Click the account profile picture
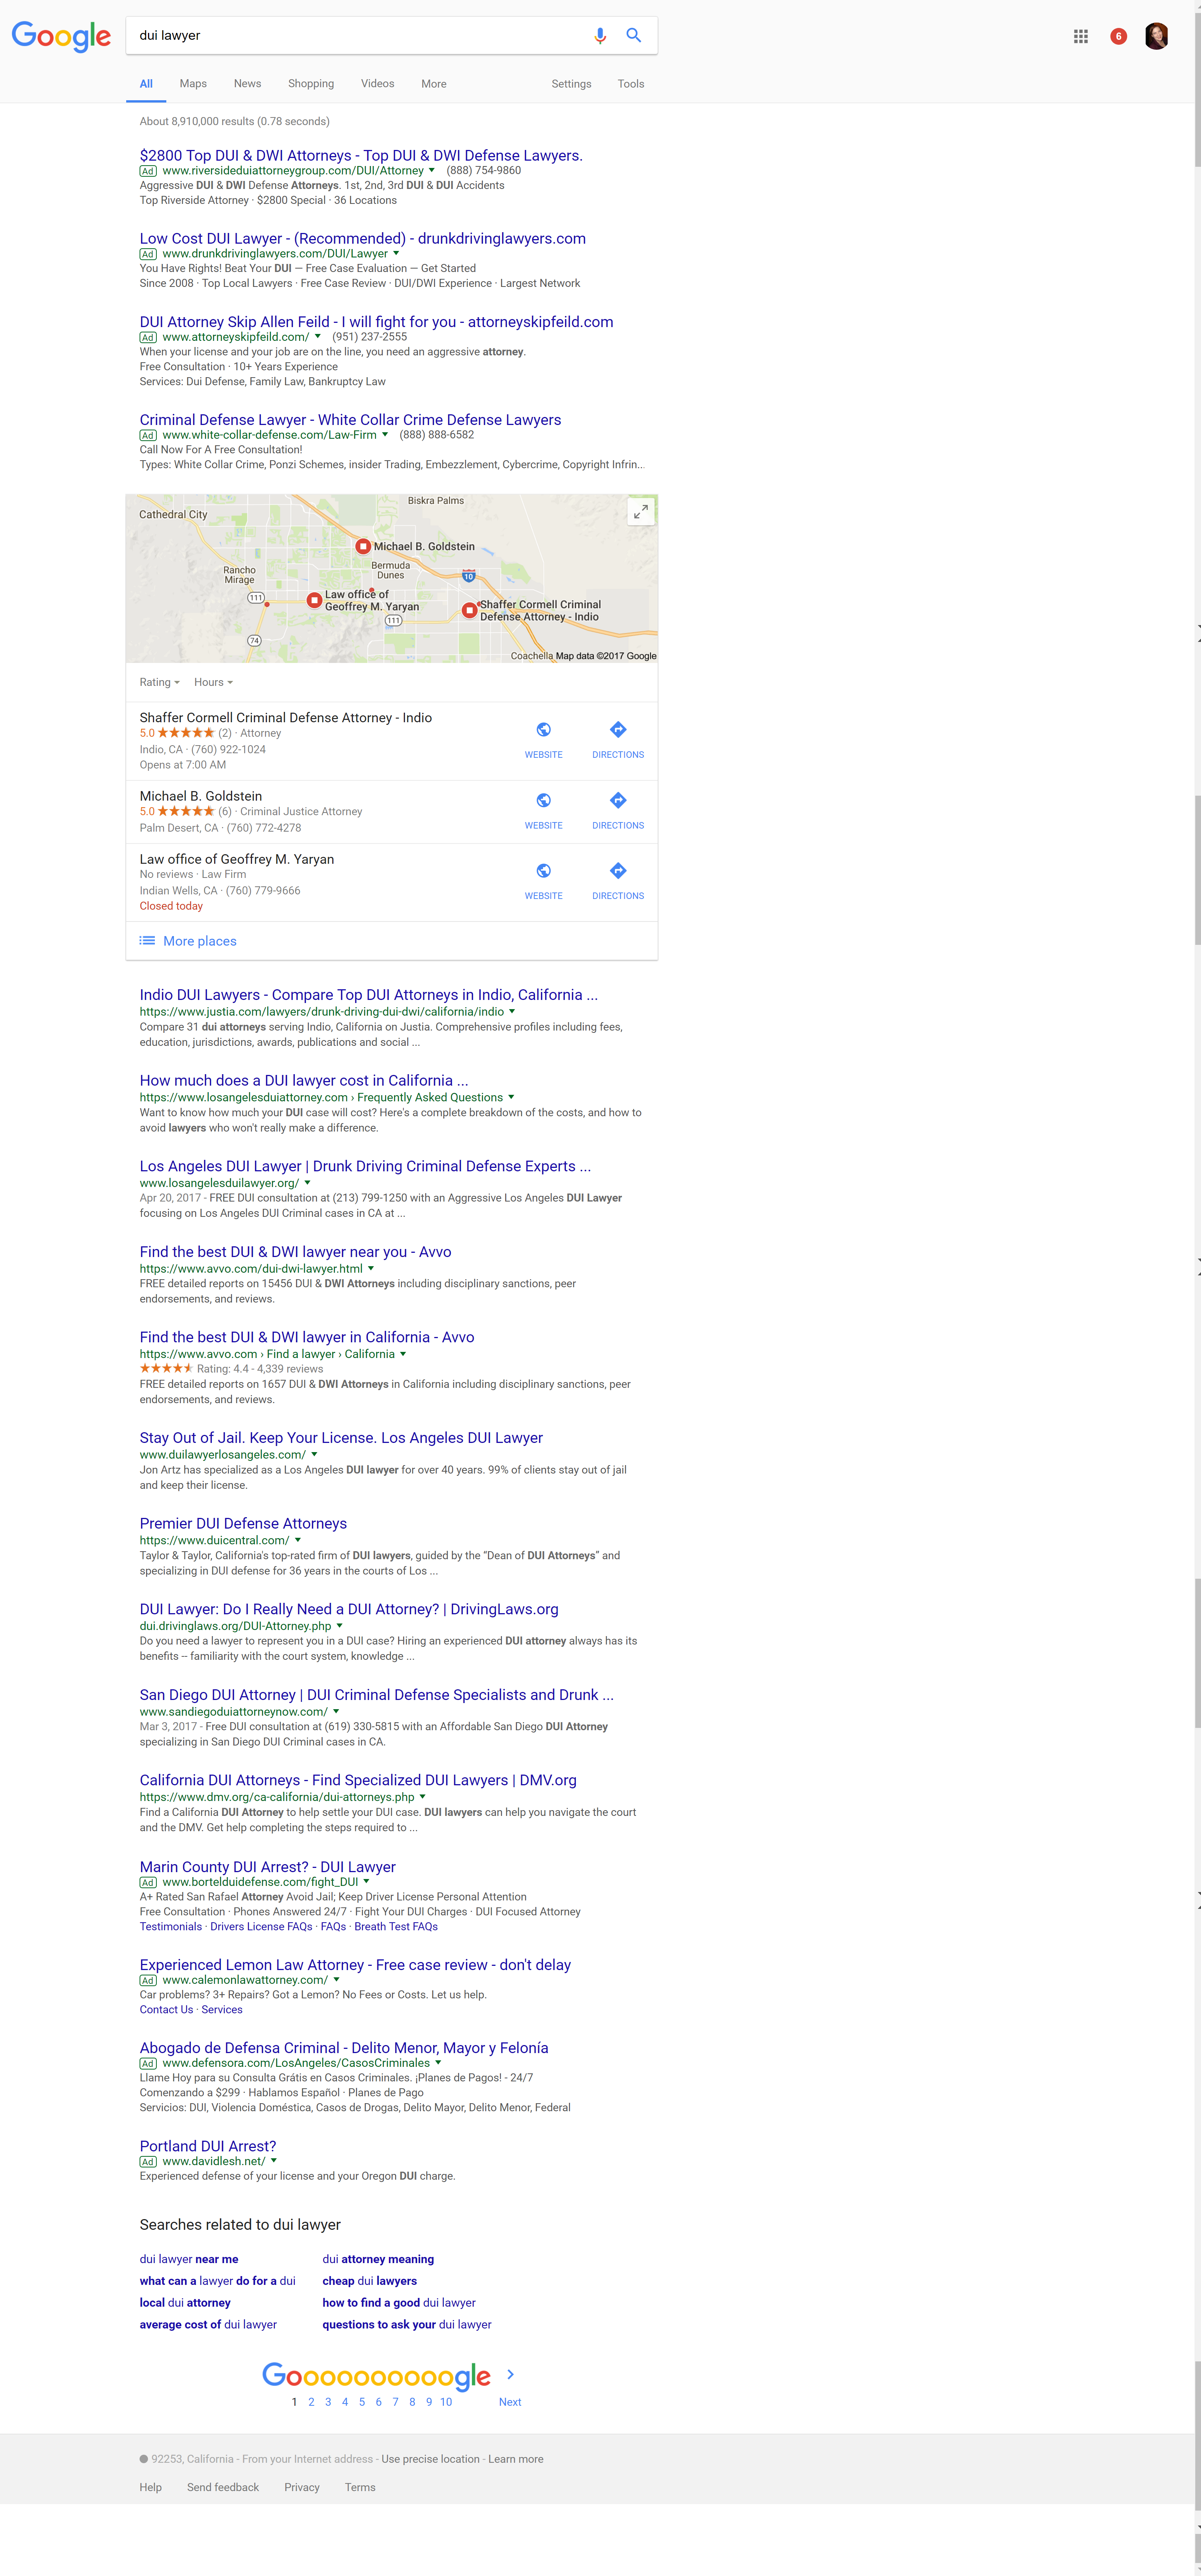This screenshot has width=1201, height=2576. [x=1156, y=36]
